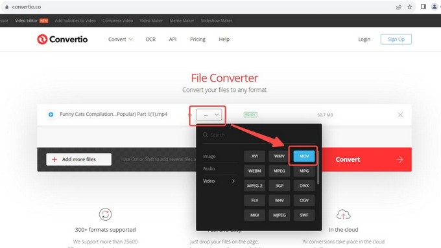The image size is (441, 248).
Task: Click the red Convert button
Action: click(366, 159)
